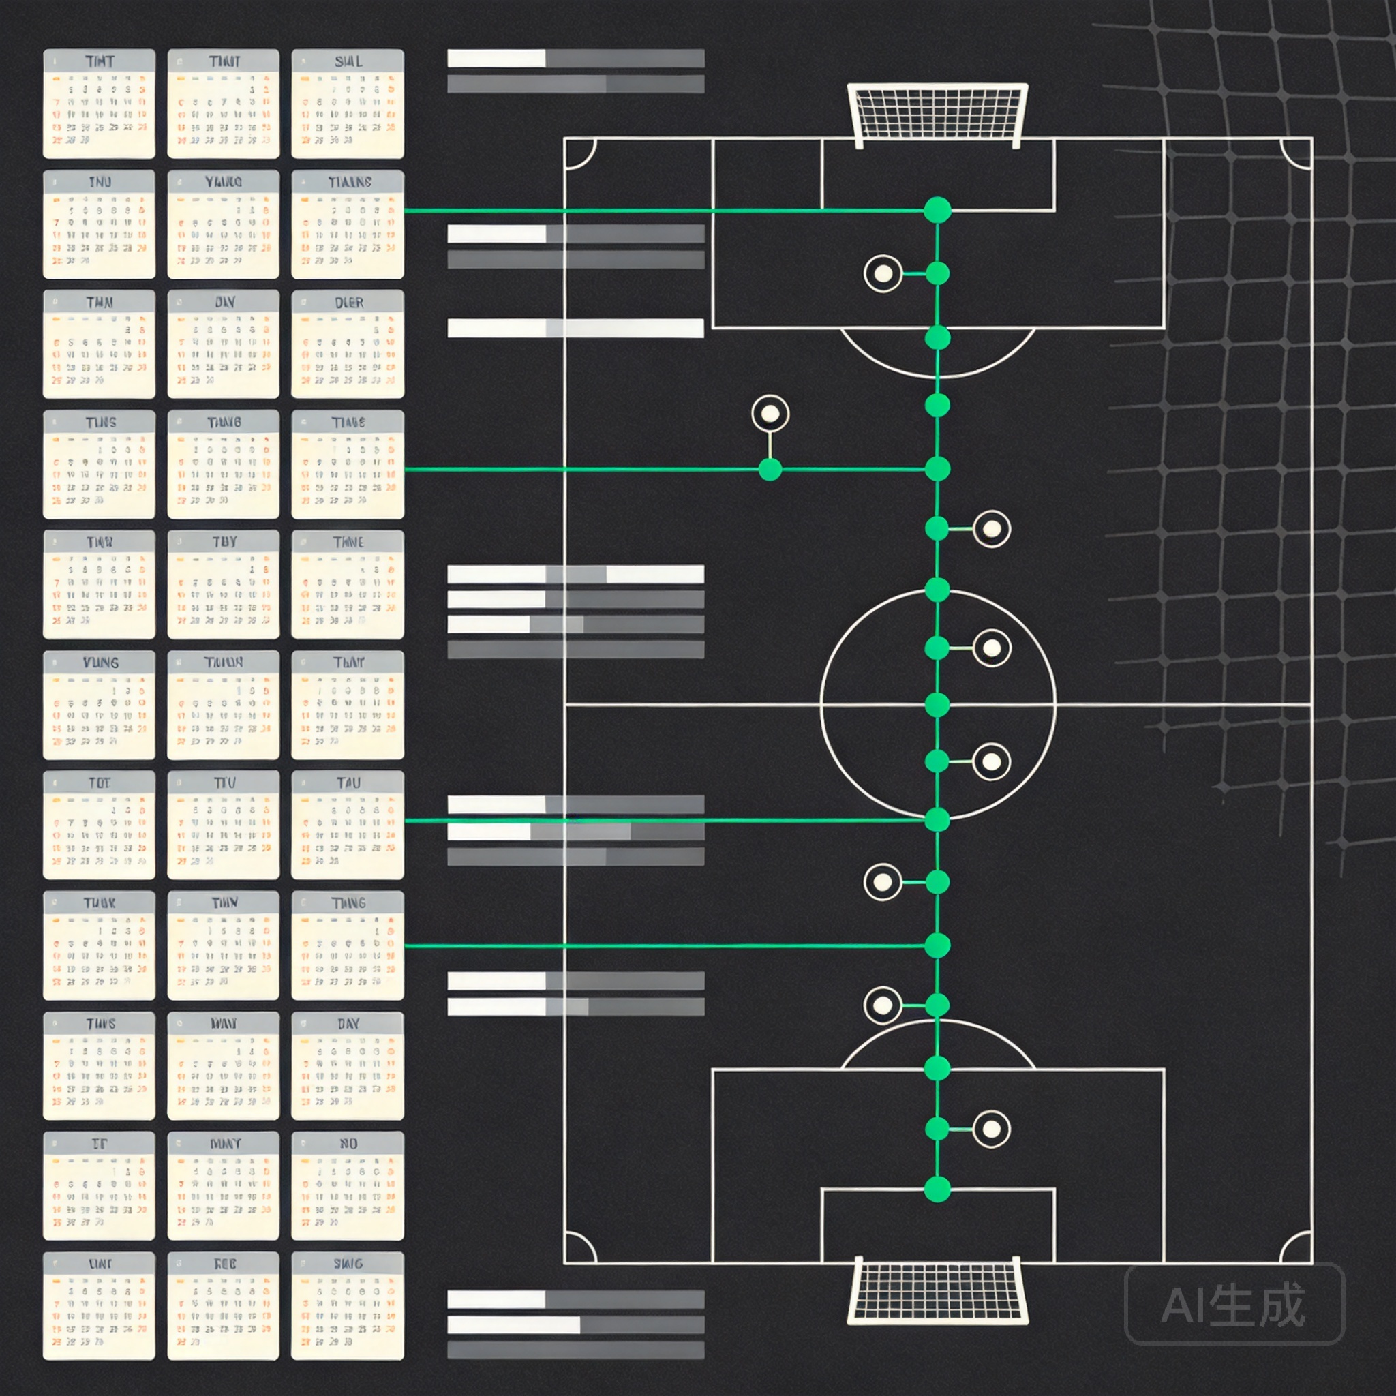Select the ring marker inside the bottom penalty box
1396x1396 pixels.
pos(991,1129)
